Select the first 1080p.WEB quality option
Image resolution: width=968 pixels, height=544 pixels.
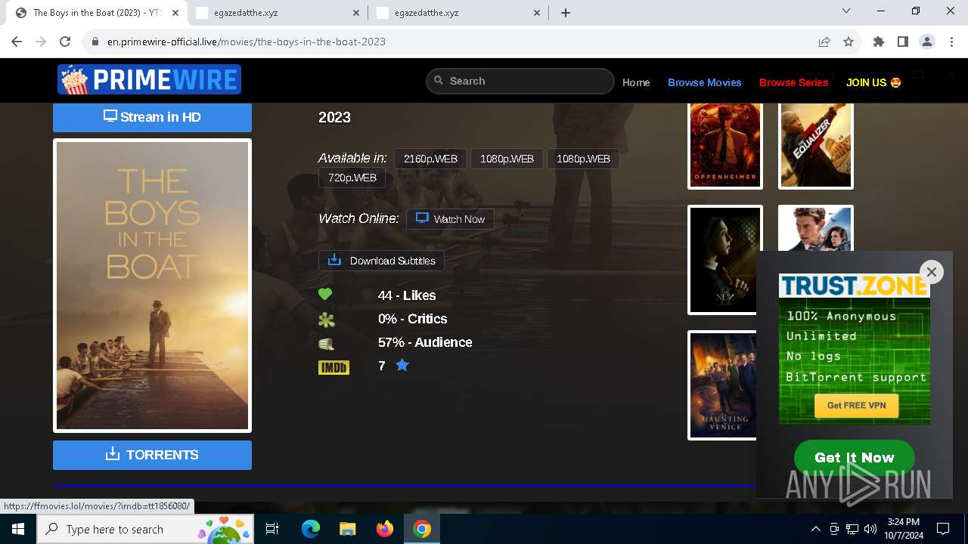507,159
